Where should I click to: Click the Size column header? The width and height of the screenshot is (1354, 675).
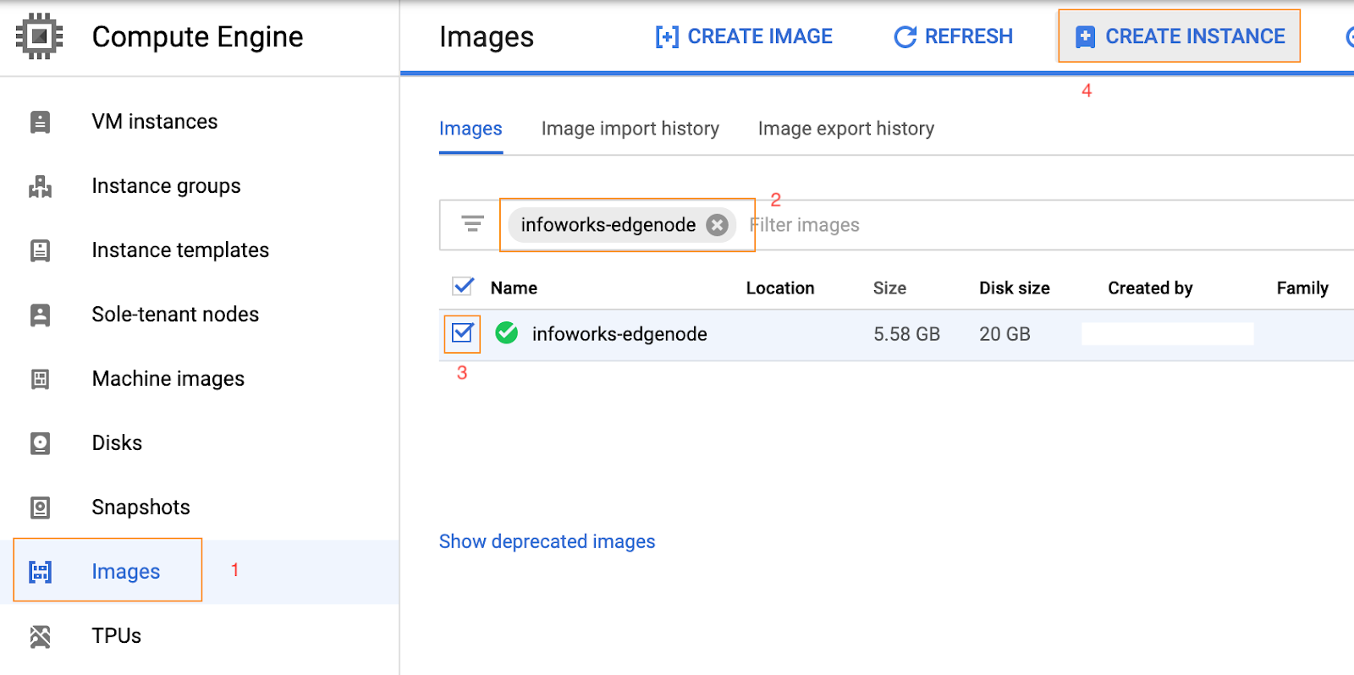coord(889,288)
